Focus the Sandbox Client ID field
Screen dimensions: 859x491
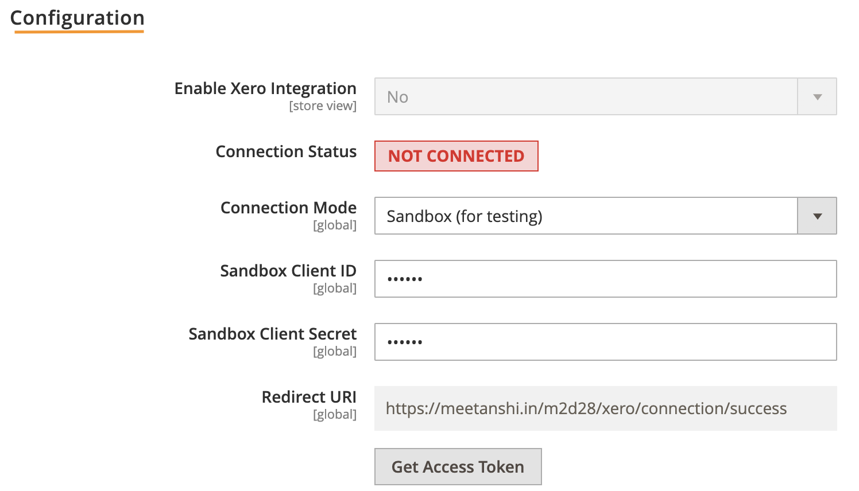point(605,279)
